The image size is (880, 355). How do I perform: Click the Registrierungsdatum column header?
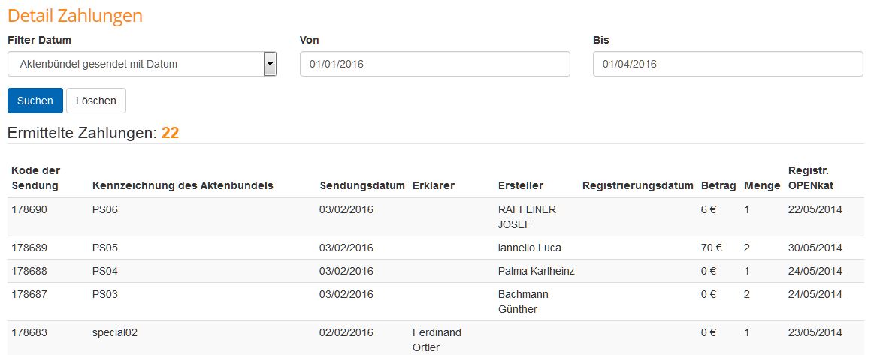(637, 185)
